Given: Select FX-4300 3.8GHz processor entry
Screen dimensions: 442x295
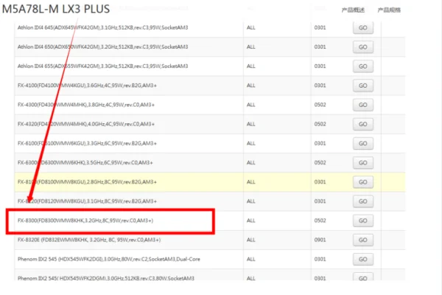Looking at the screenshot, I should pos(86,105).
